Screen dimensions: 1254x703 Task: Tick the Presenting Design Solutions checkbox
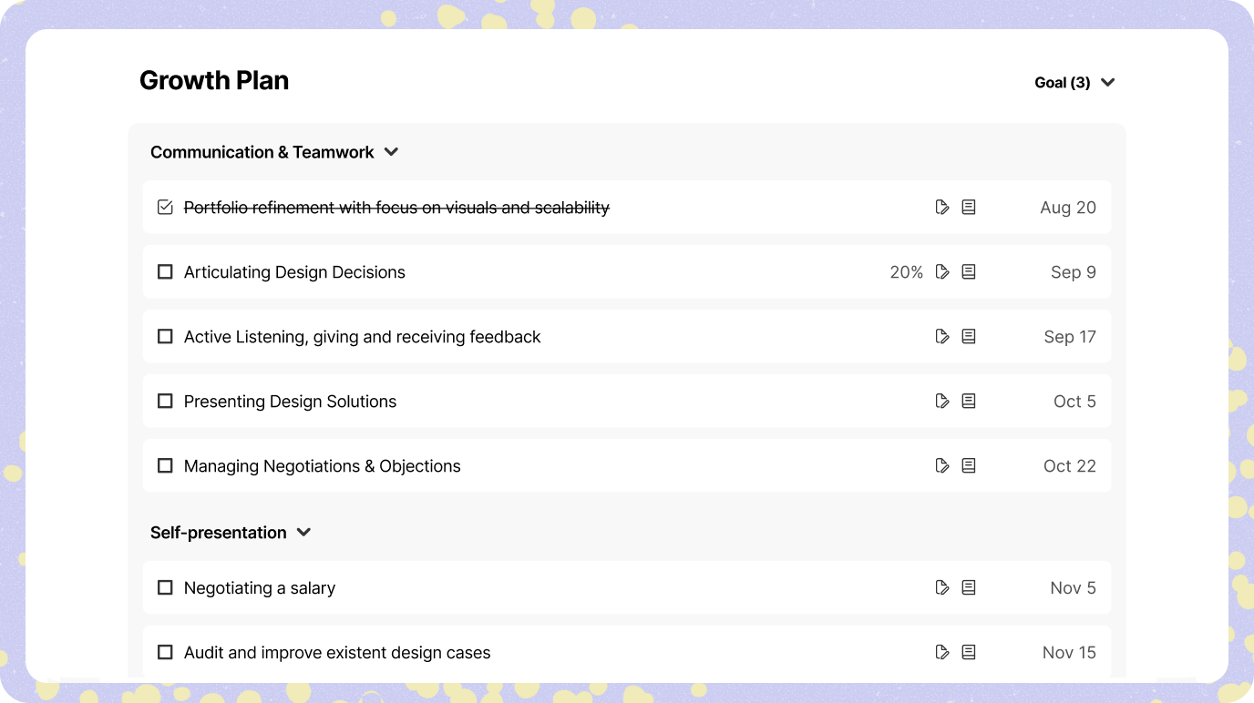165,402
